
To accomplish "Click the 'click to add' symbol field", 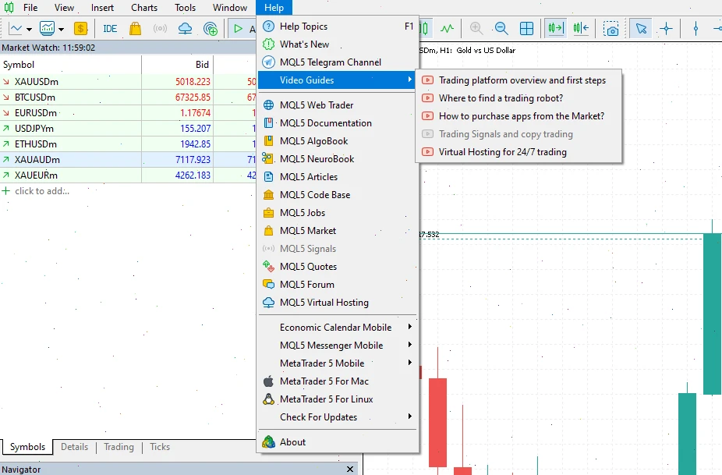I will (x=41, y=190).
